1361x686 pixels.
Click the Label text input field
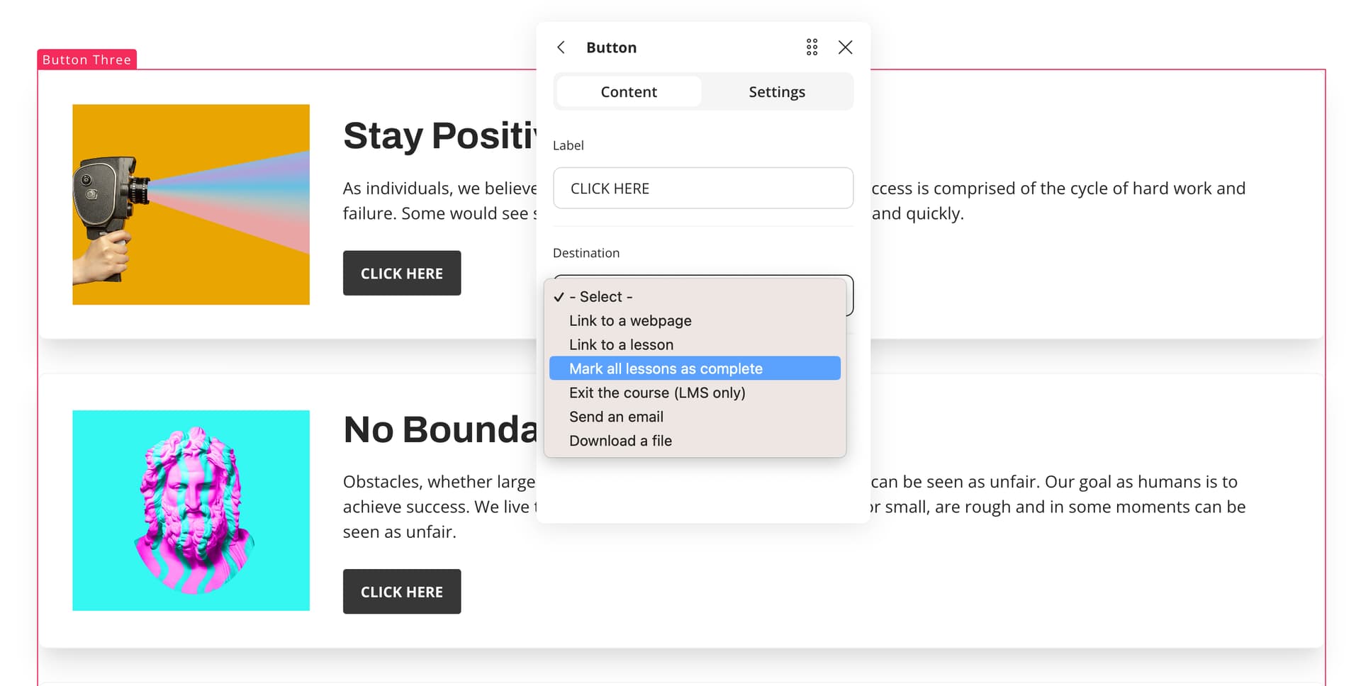pyautogui.click(x=702, y=189)
